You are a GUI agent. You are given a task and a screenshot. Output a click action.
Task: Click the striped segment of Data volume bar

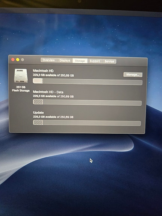[38, 102]
